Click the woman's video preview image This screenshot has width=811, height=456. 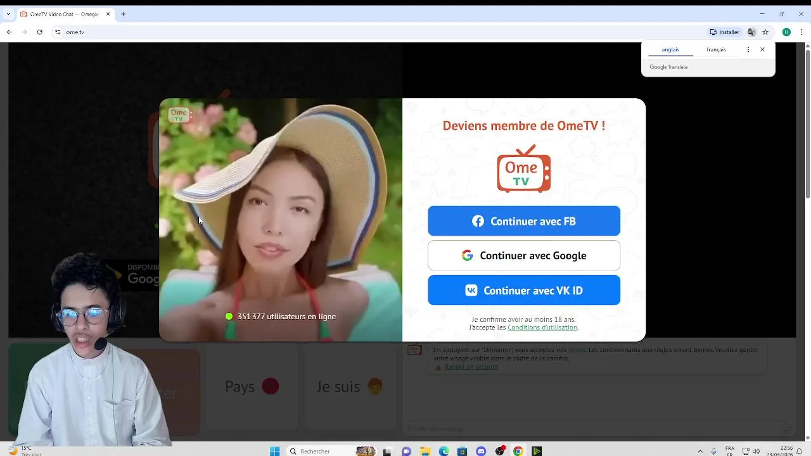click(281, 220)
